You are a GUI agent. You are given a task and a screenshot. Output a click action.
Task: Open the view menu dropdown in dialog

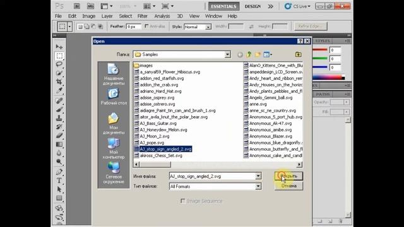pos(268,54)
